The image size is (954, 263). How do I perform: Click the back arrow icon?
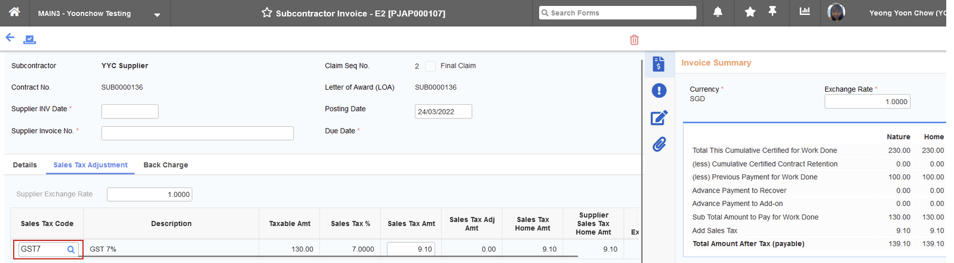coord(10,38)
